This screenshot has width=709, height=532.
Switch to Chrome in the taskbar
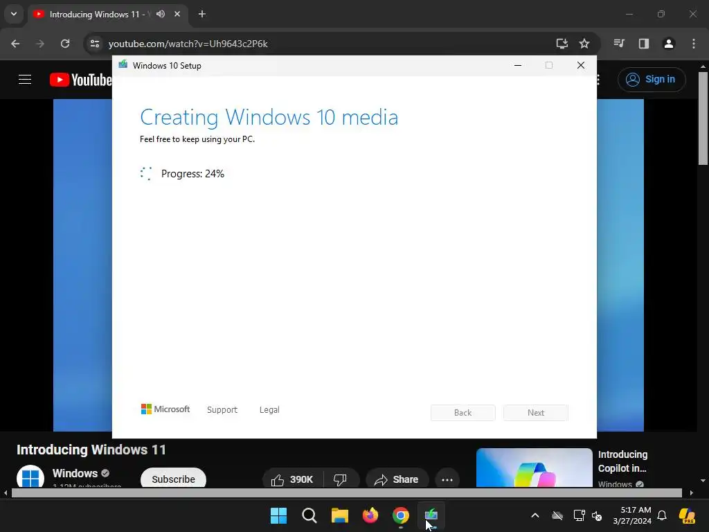point(401,515)
